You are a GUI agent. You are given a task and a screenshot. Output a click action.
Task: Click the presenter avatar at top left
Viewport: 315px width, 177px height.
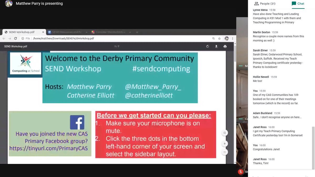pos(9,3)
